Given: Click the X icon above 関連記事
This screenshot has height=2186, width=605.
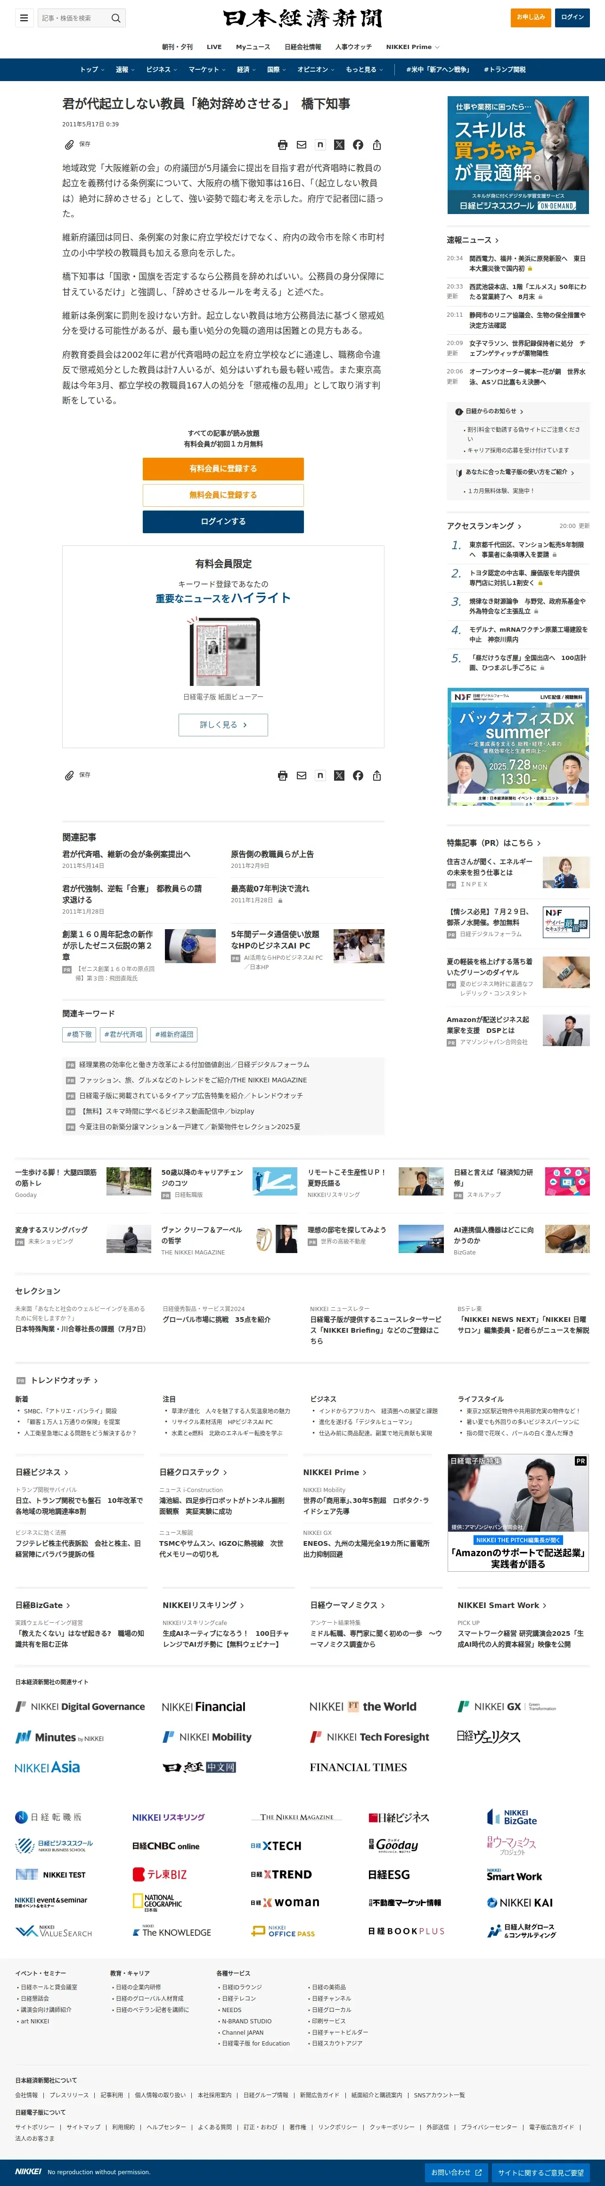Looking at the screenshot, I should [x=339, y=775].
